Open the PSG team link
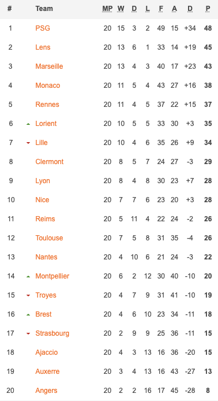Screen dimensions: 218x401 coord(43,28)
